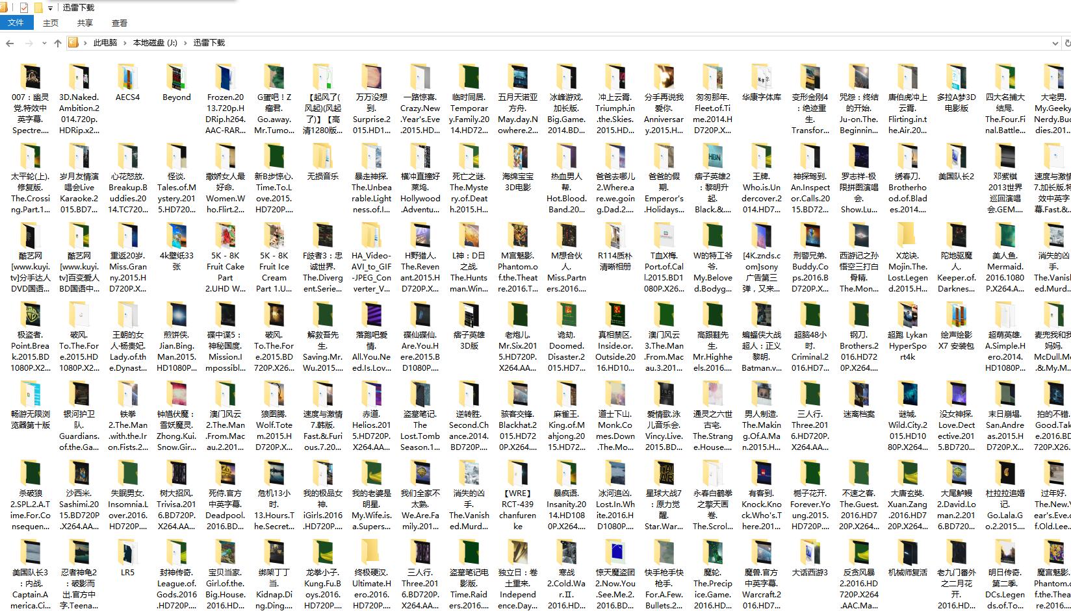Image resolution: width=1071 pixels, height=611 pixels.
Task: Switch to the 查看 ribbon tab
Action: pos(120,23)
